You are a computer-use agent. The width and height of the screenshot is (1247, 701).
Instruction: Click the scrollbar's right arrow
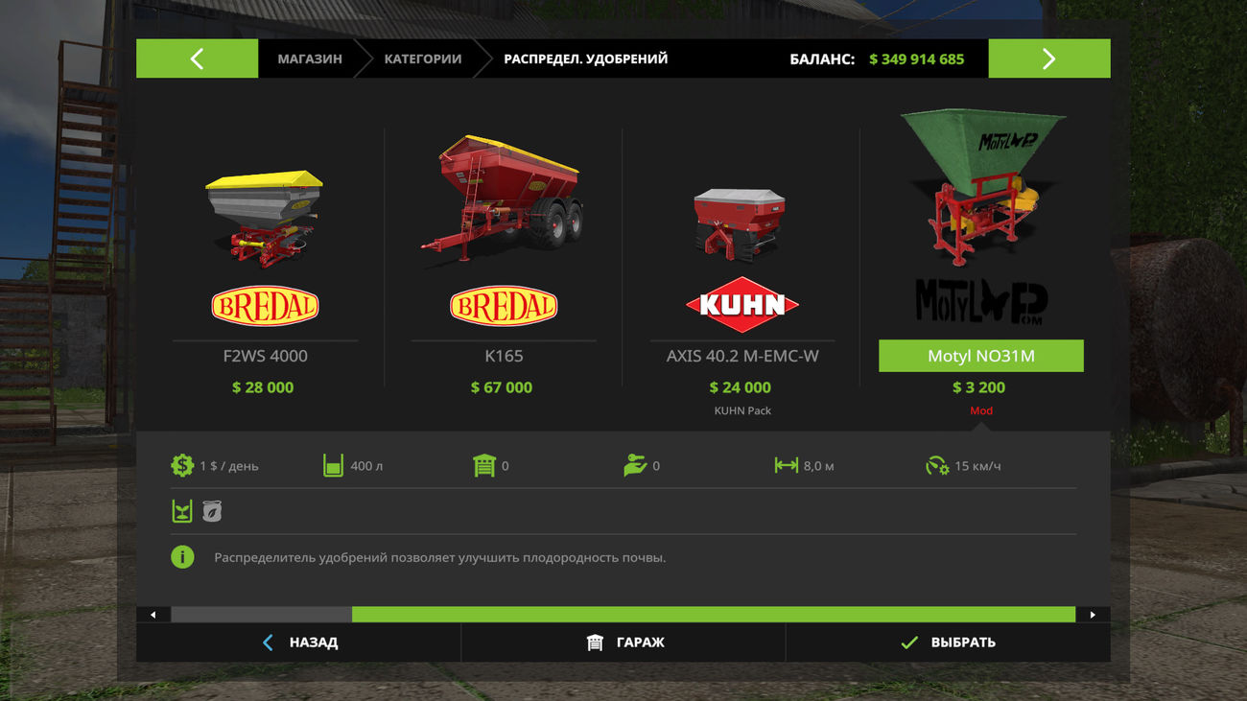(1093, 615)
